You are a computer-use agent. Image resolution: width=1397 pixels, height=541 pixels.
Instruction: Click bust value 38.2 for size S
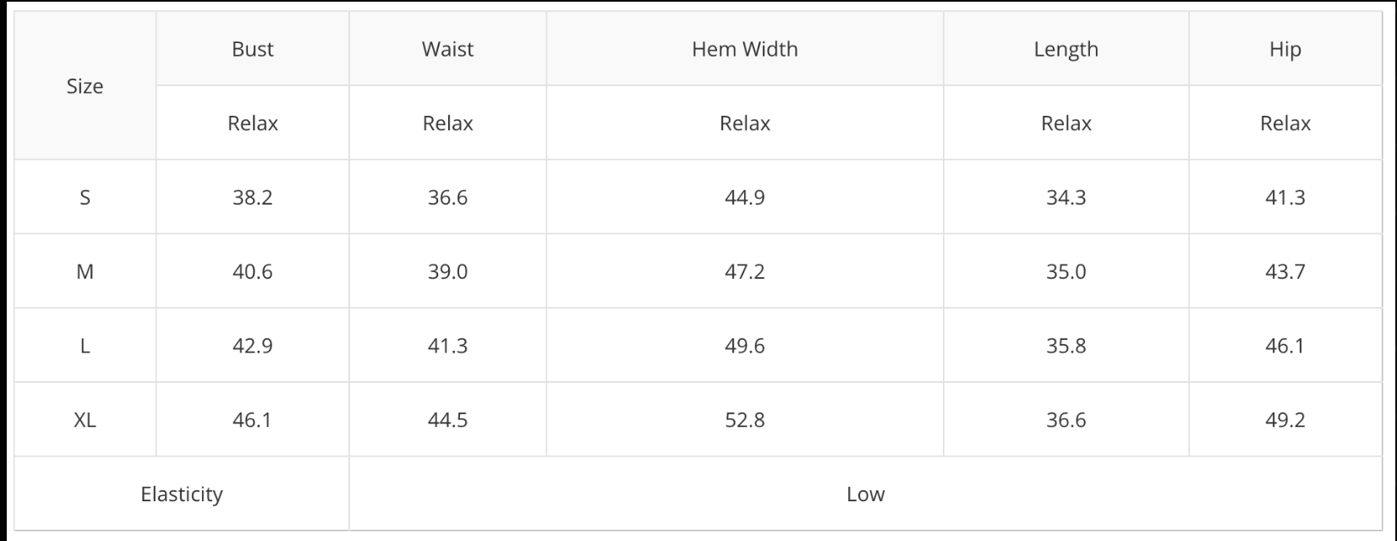click(252, 198)
